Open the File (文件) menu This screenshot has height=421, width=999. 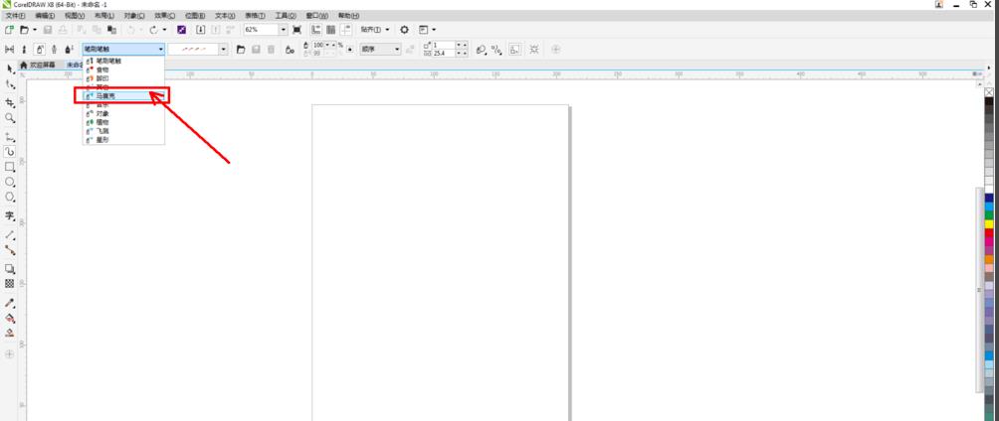click(15, 15)
